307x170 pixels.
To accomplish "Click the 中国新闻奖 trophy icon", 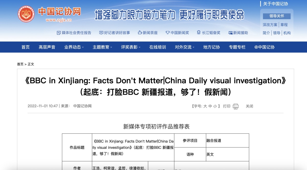I will (168, 33).
